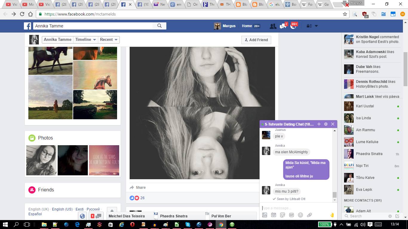The height and width of the screenshot is (229, 408).
Task: Start new message from sidebar compose icon
Action: pos(397,216)
